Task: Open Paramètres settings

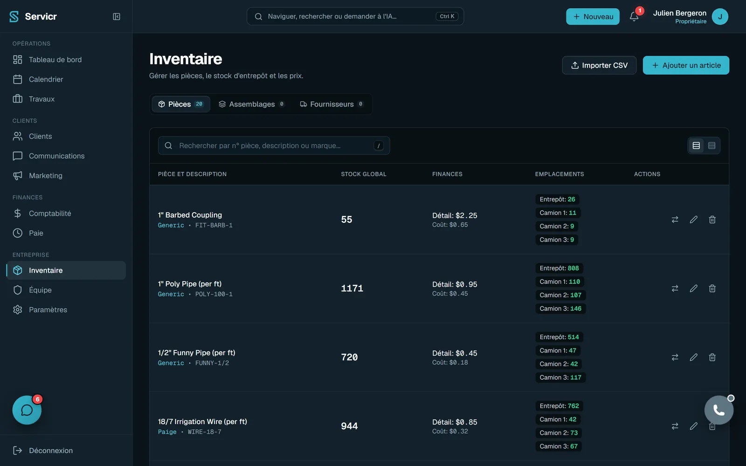Action: click(66, 309)
